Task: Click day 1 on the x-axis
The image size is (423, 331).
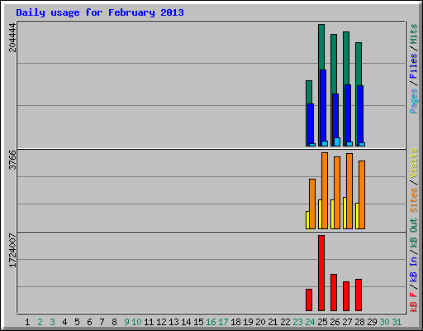Action: click(27, 322)
